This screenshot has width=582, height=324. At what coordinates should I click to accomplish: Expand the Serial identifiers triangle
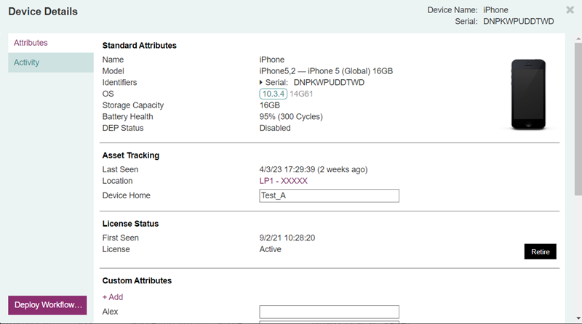point(262,83)
